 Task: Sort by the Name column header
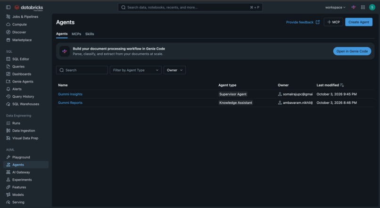pos(63,85)
